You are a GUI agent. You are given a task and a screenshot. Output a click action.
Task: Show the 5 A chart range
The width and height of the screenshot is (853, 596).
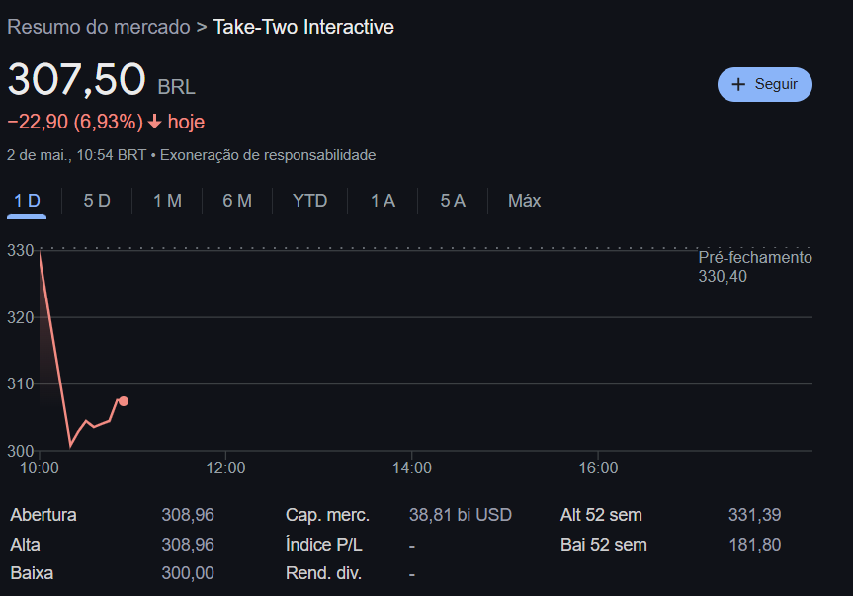453,201
